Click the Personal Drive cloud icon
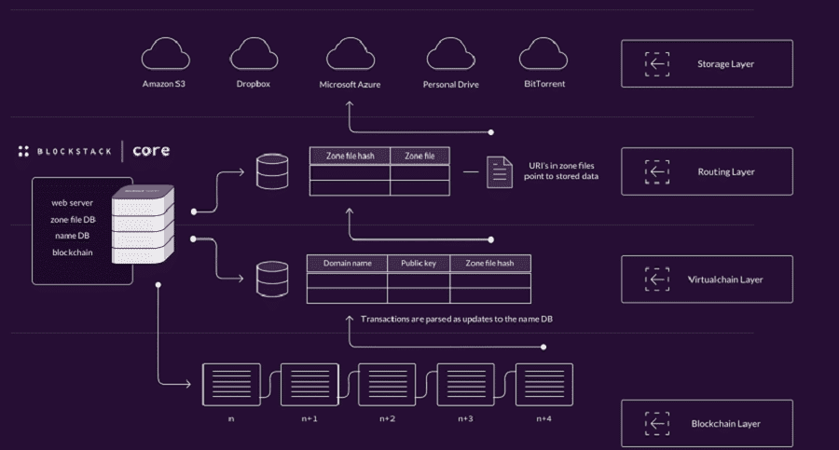 click(450, 53)
